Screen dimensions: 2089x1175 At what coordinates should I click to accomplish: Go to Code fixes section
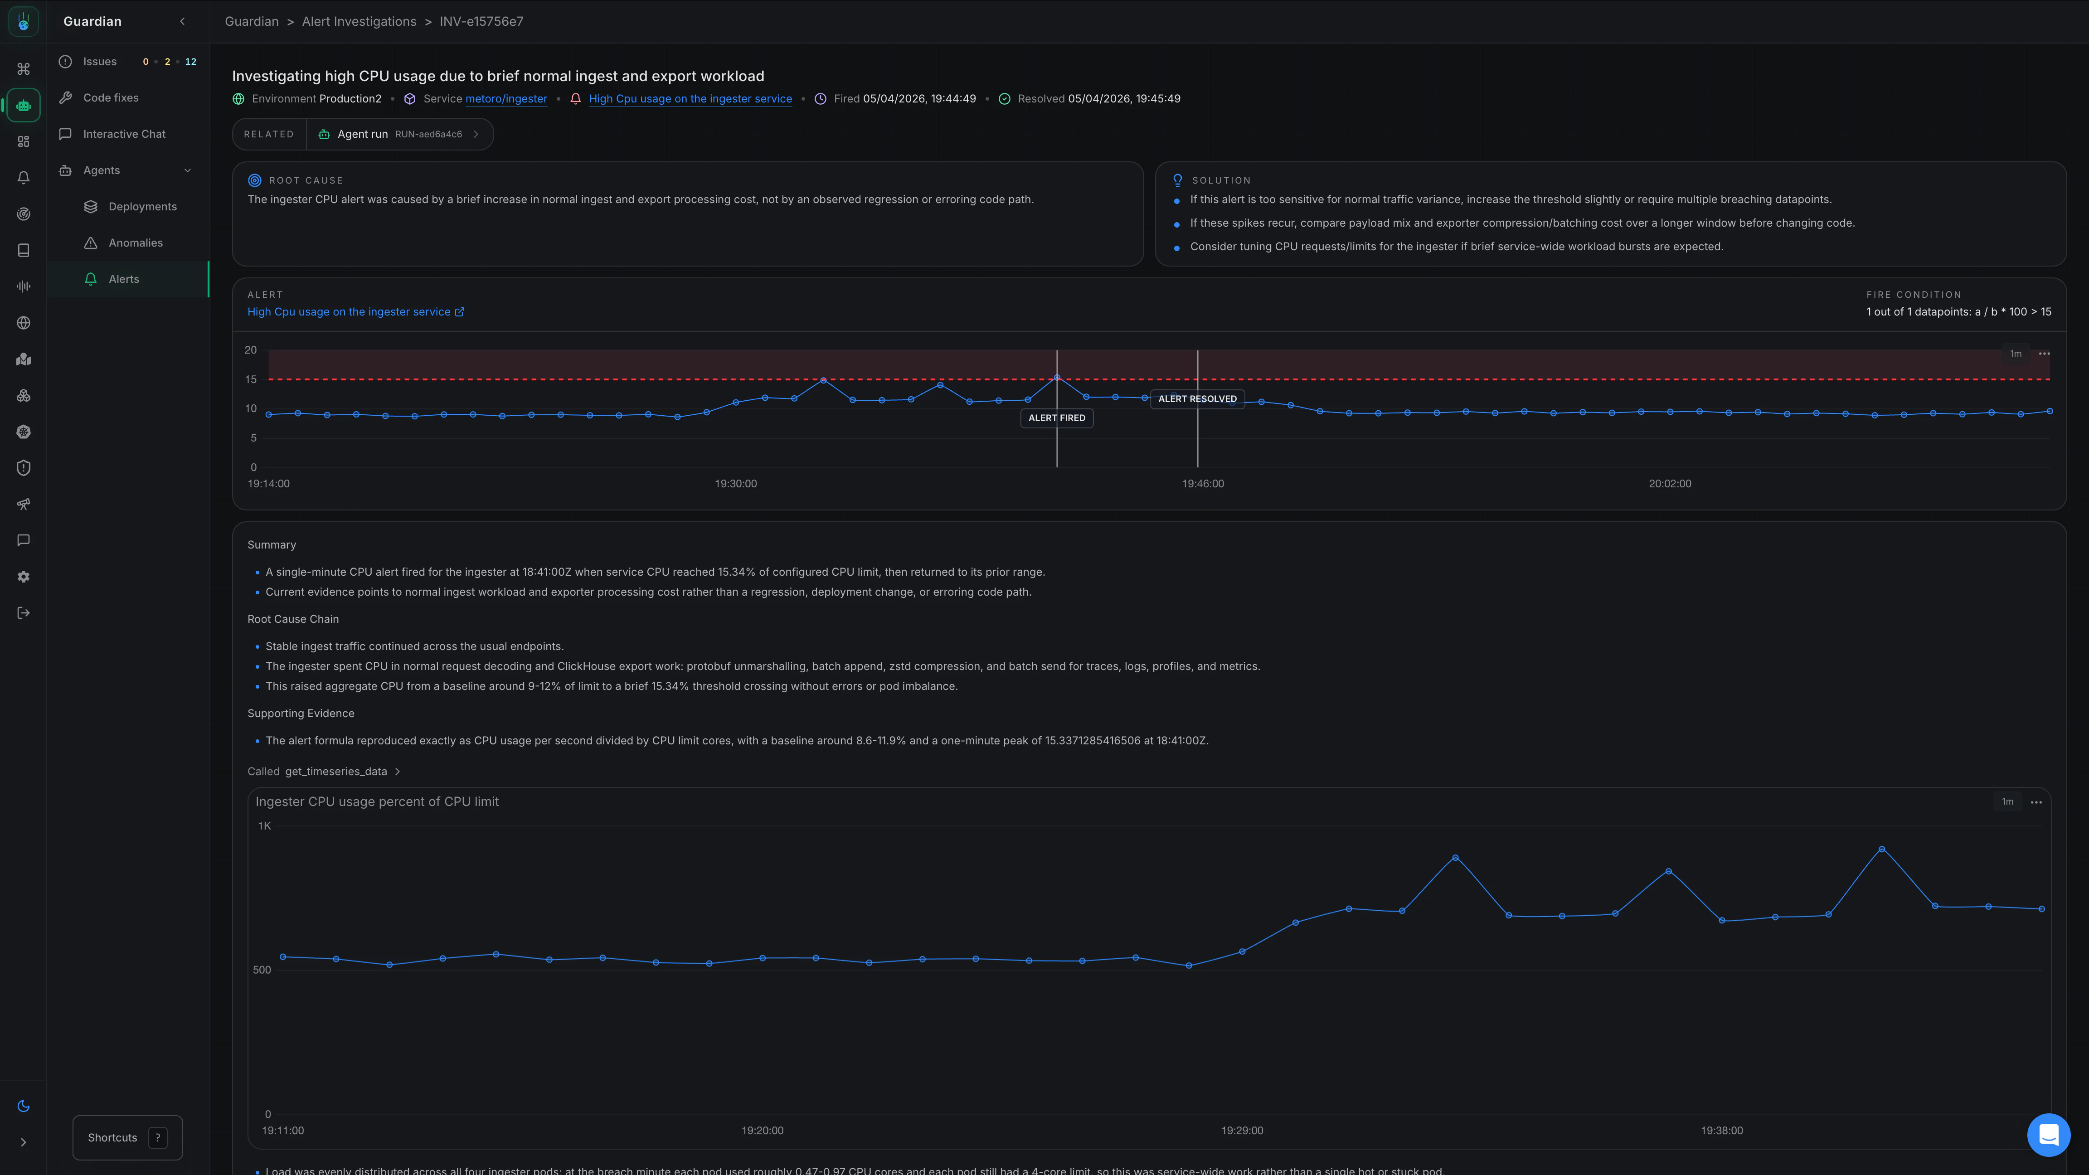click(x=110, y=97)
